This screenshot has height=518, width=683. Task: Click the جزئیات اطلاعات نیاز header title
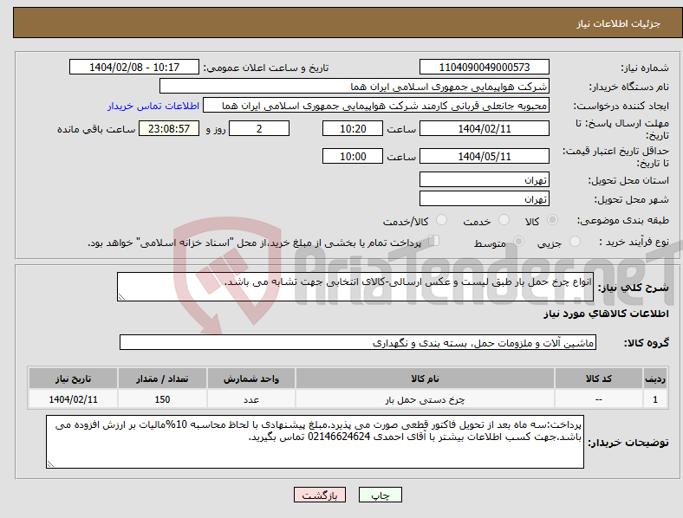(x=619, y=23)
